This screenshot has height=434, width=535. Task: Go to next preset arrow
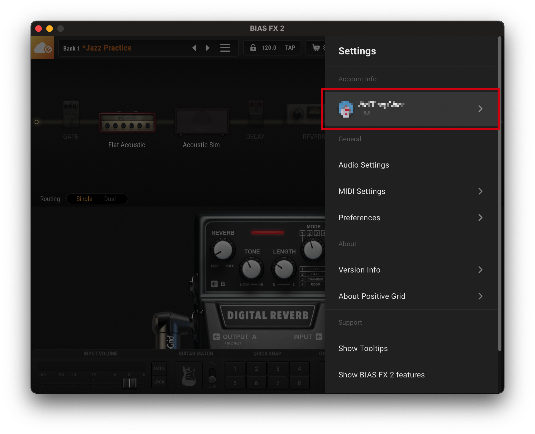(x=208, y=48)
